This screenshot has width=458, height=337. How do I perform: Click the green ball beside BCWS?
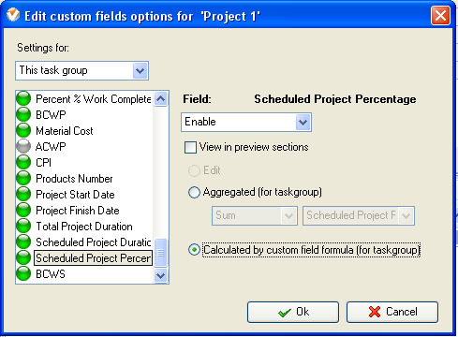click(x=23, y=273)
